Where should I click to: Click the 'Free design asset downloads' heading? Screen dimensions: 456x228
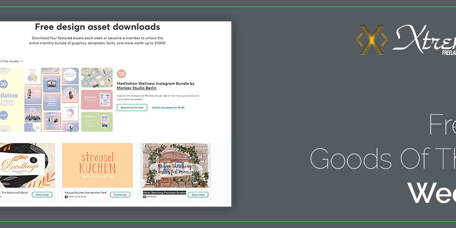pyautogui.click(x=97, y=27)
